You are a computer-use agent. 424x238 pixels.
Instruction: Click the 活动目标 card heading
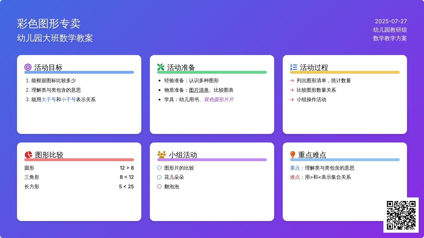[x=48, y=67]
